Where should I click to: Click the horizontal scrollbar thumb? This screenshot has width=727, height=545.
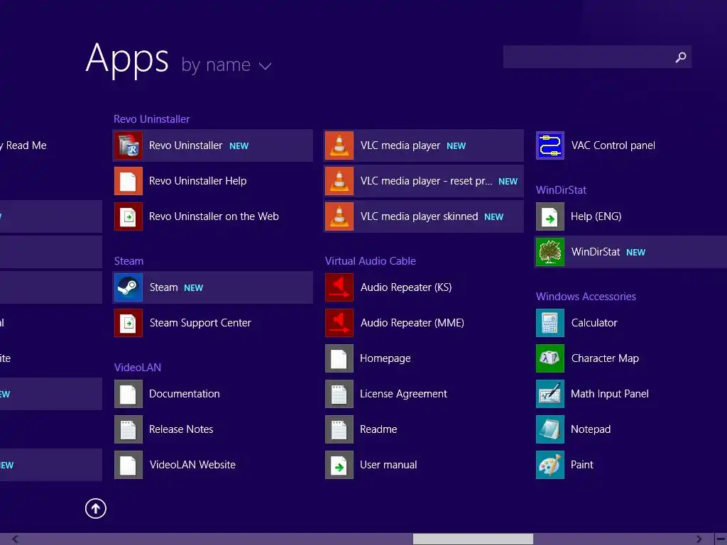click(473, 539)
